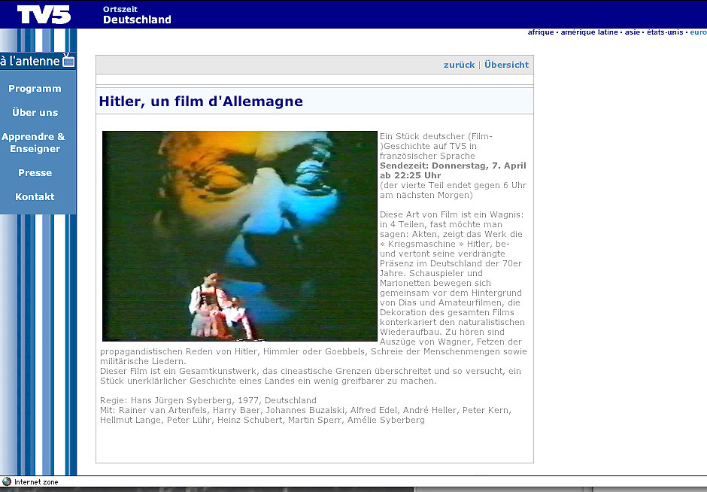
Task: Choose the afrique region link
Action: [x=541, y=32]
